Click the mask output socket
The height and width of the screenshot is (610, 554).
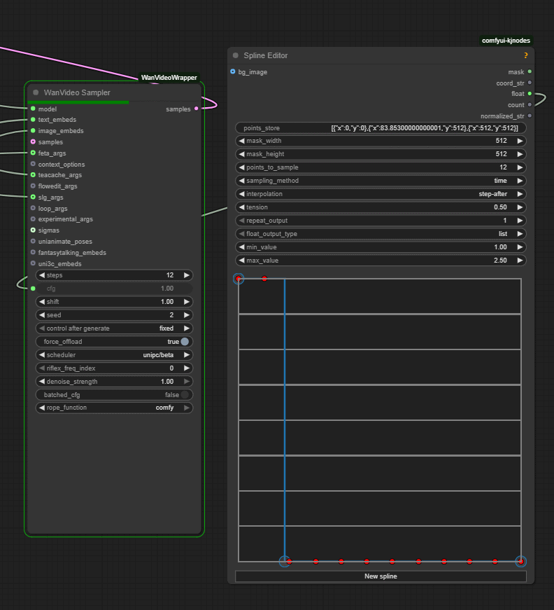(x=530, y=71)
